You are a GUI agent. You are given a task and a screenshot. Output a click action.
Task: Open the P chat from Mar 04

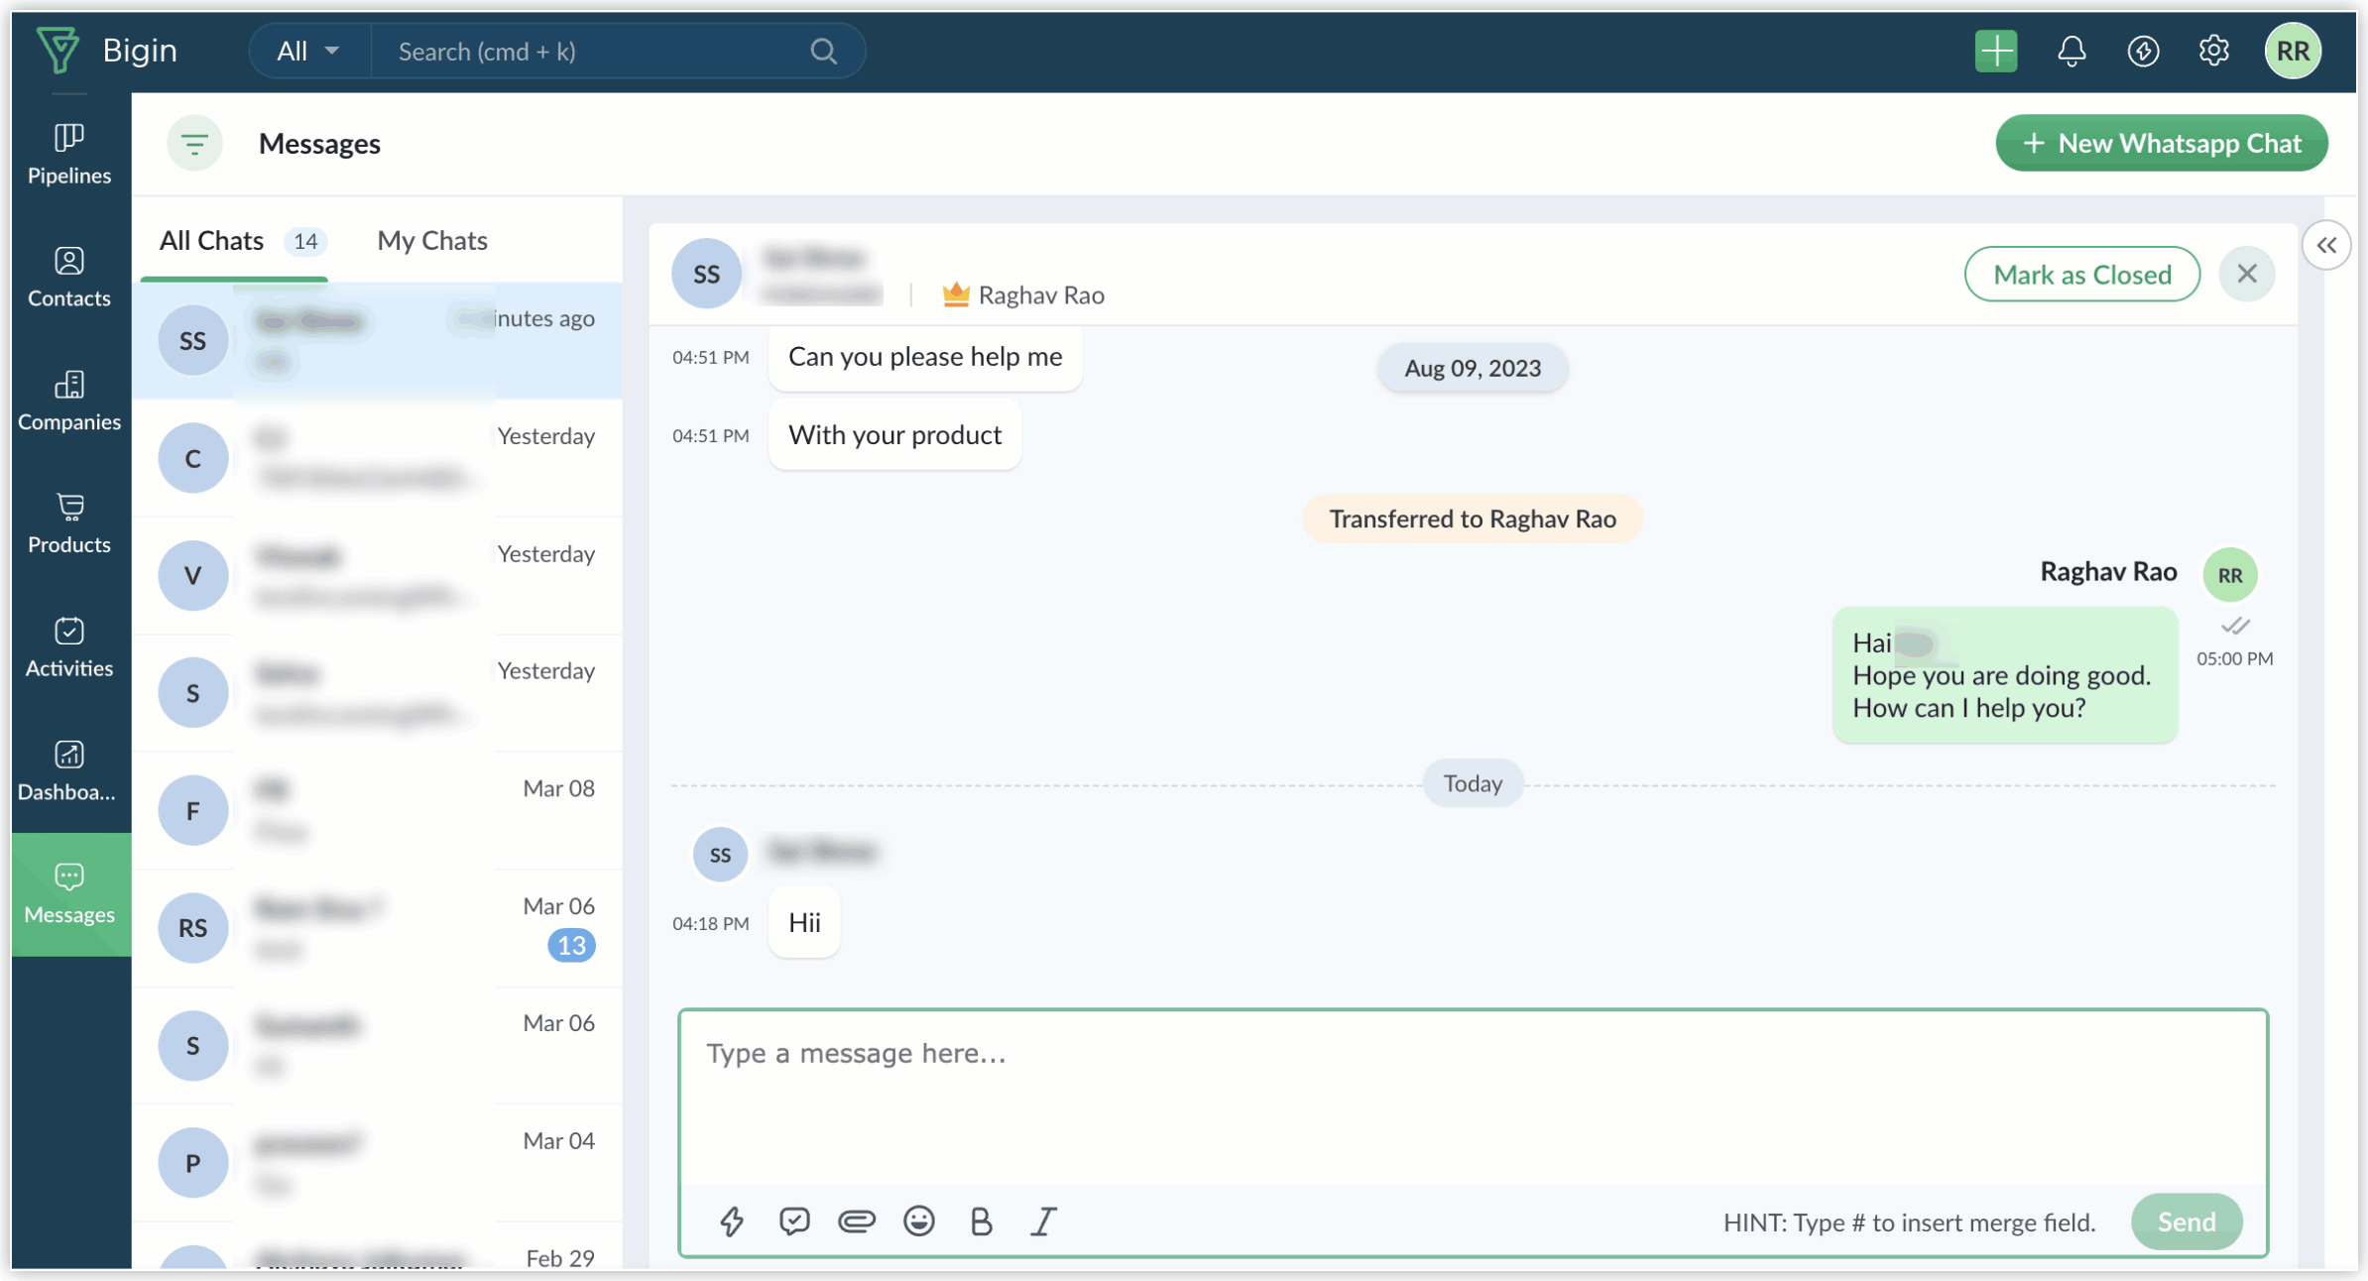pyautogui.click(x=377, y=1162)
